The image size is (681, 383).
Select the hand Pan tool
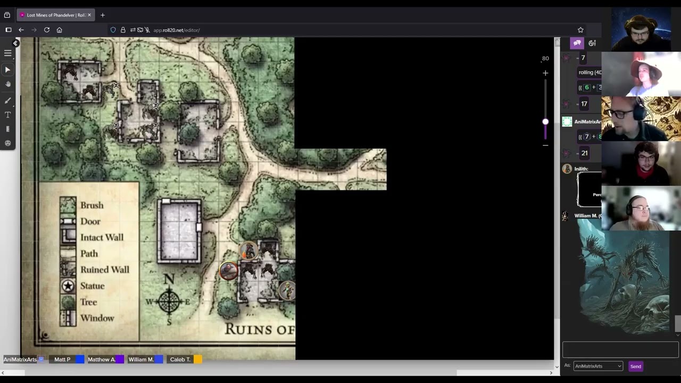click(7, 84)
